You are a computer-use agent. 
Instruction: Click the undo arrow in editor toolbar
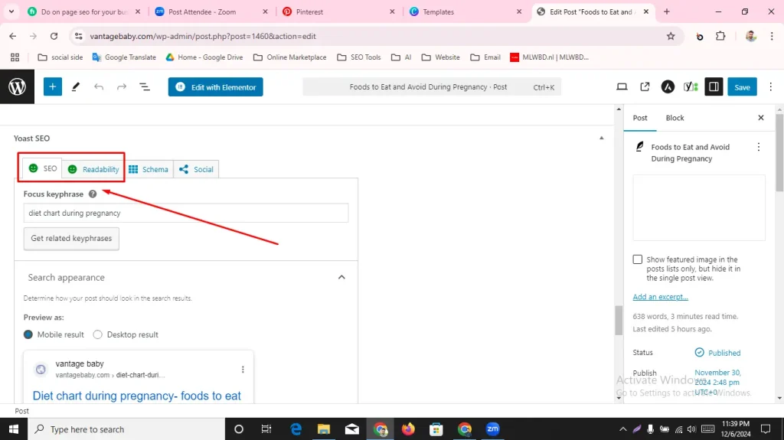pyautogui.click(x=99, y=87)
